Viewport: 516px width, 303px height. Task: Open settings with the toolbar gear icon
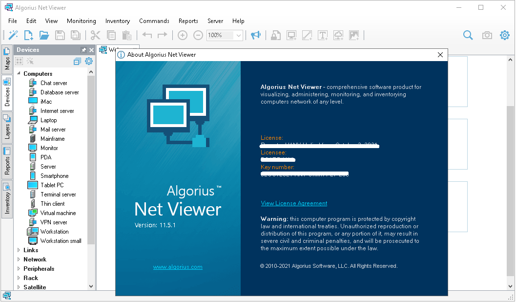tap(504, 35)
